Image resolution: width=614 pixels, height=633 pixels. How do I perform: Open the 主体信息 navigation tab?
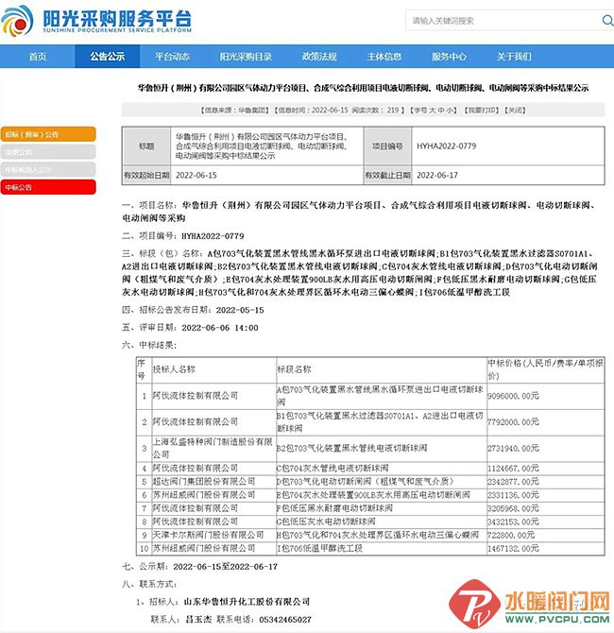384,57
